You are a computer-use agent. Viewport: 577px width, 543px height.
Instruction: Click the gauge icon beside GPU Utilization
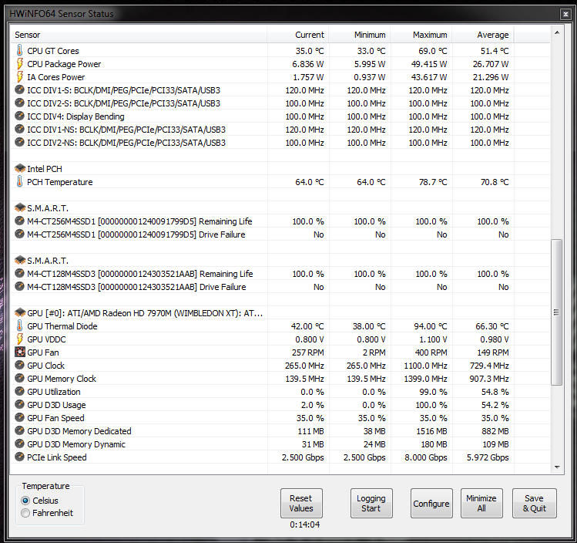click(19, 392)
